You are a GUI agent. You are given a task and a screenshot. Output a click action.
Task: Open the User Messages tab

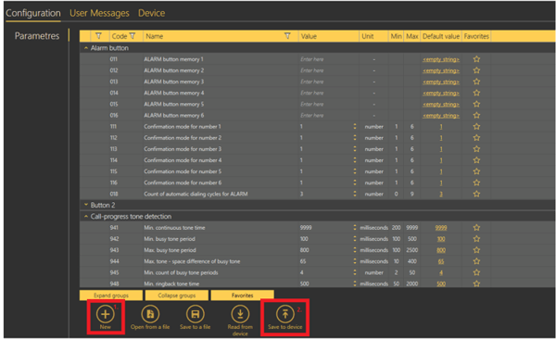99,13
